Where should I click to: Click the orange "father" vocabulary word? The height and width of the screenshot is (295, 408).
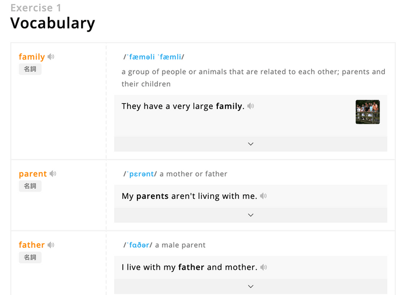(31, 245)
